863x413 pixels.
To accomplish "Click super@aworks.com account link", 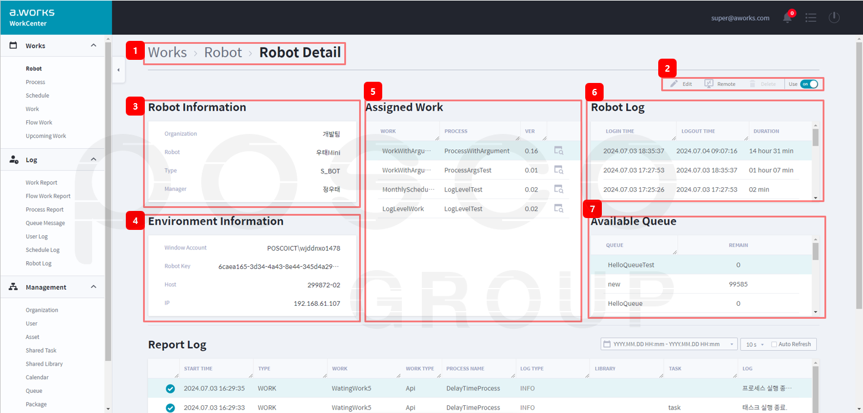I will (x=740, y=18).
